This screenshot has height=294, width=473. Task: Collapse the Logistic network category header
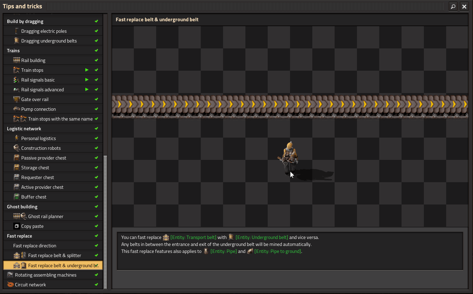click(24, 129)
